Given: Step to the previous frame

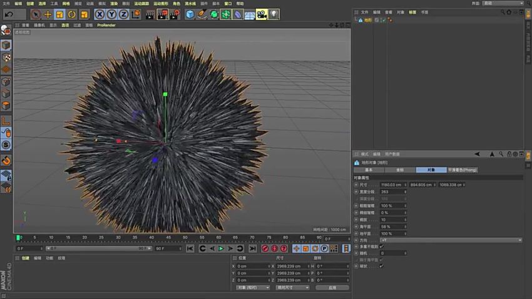Looking at the screenshot, I should 212,248.
